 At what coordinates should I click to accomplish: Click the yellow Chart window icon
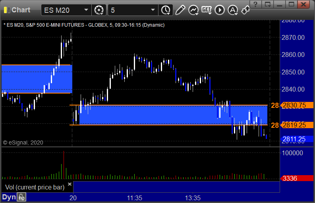[7, 10]
